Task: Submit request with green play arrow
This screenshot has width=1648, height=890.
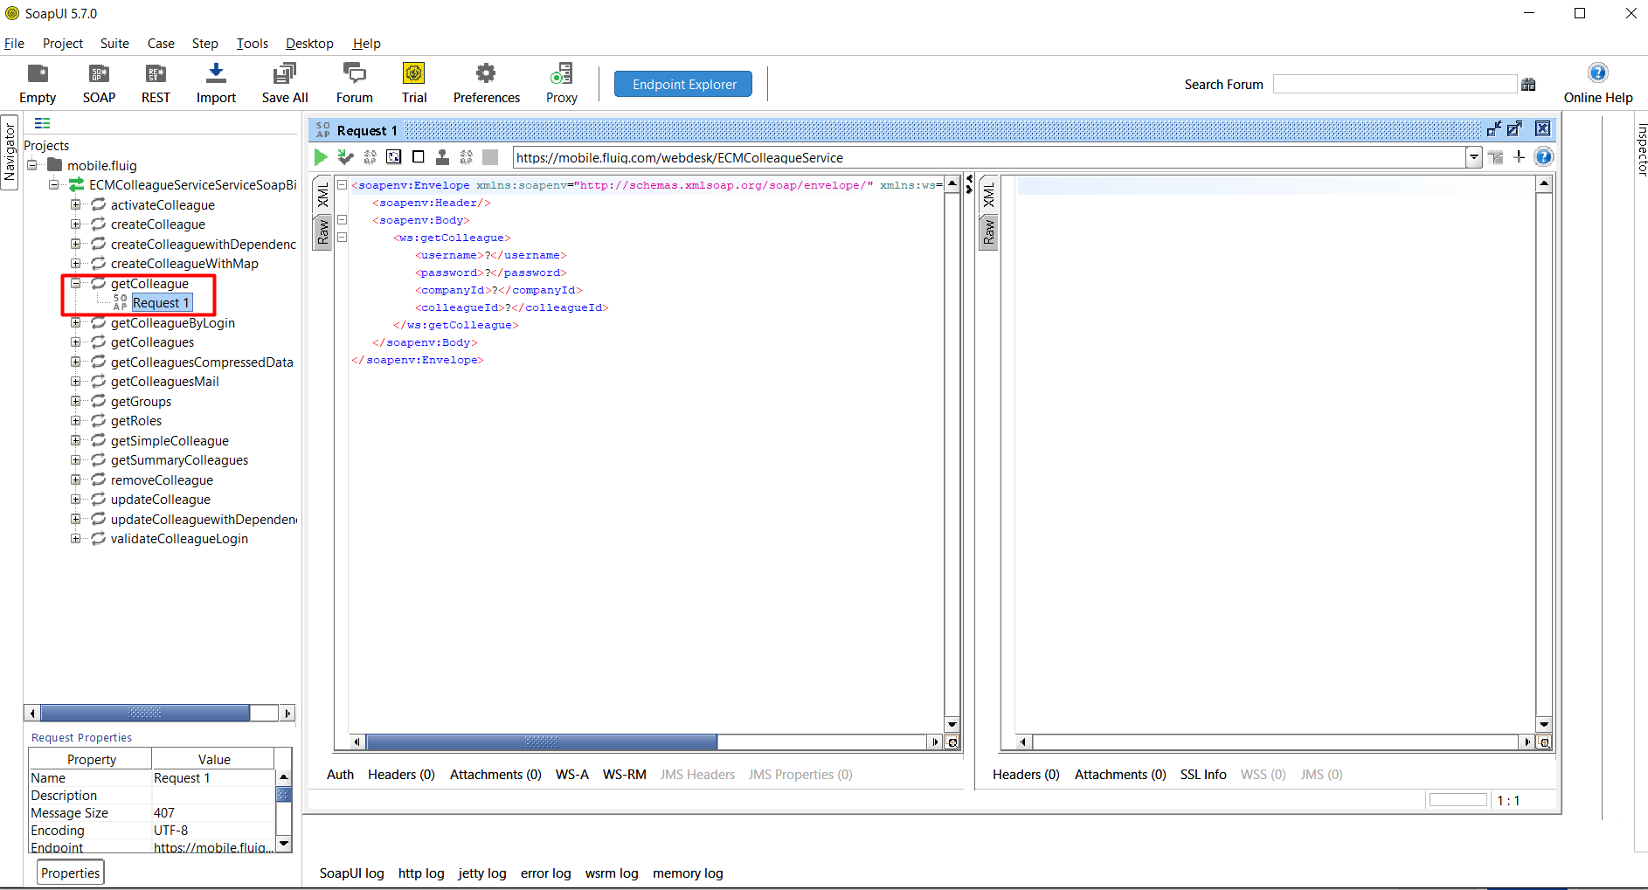Action: click(321, 157)
